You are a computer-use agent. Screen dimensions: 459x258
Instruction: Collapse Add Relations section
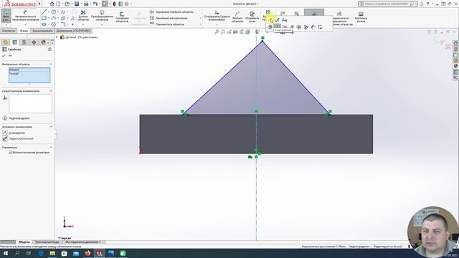coord(51,127)
